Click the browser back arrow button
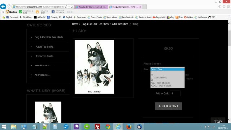231x130 pixels. click(x=3, y=6)
